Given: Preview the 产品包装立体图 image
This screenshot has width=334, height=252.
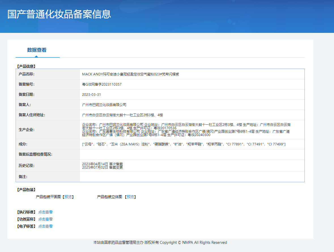Looking at the screenshot, I should tap(130, 197).
